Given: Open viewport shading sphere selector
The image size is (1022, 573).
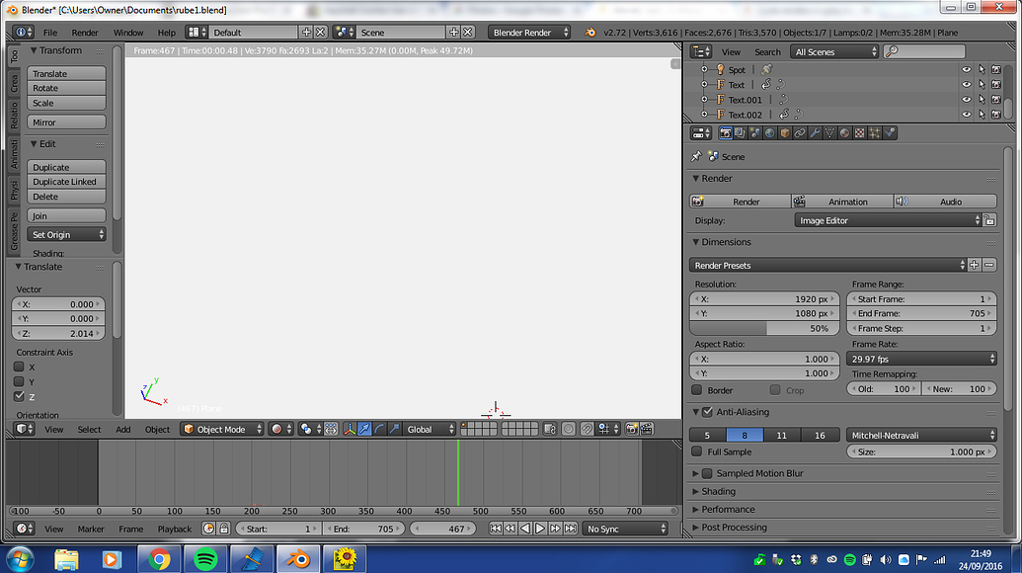Looking at the screenshot, I should click(x=280, y=429).
